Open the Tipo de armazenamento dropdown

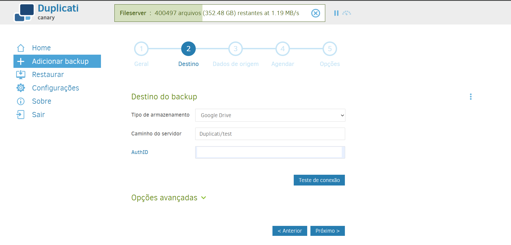(x=270, y=115)
